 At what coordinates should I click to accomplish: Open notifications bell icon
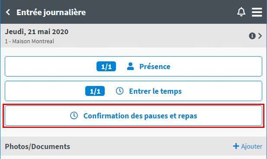pos(241,12)
